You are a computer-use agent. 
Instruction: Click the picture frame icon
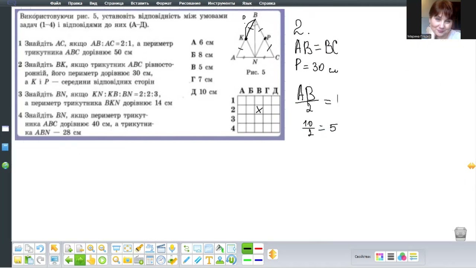(197, 248)
